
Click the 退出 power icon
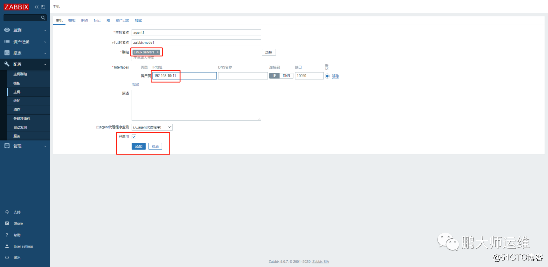pyautogui.click(x=7, y=257)
